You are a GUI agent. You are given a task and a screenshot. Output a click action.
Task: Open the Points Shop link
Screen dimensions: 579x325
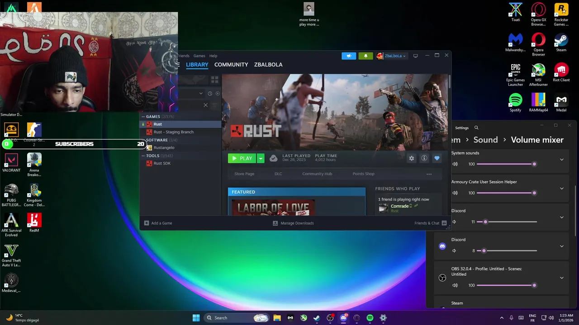(x=364, y=174)
